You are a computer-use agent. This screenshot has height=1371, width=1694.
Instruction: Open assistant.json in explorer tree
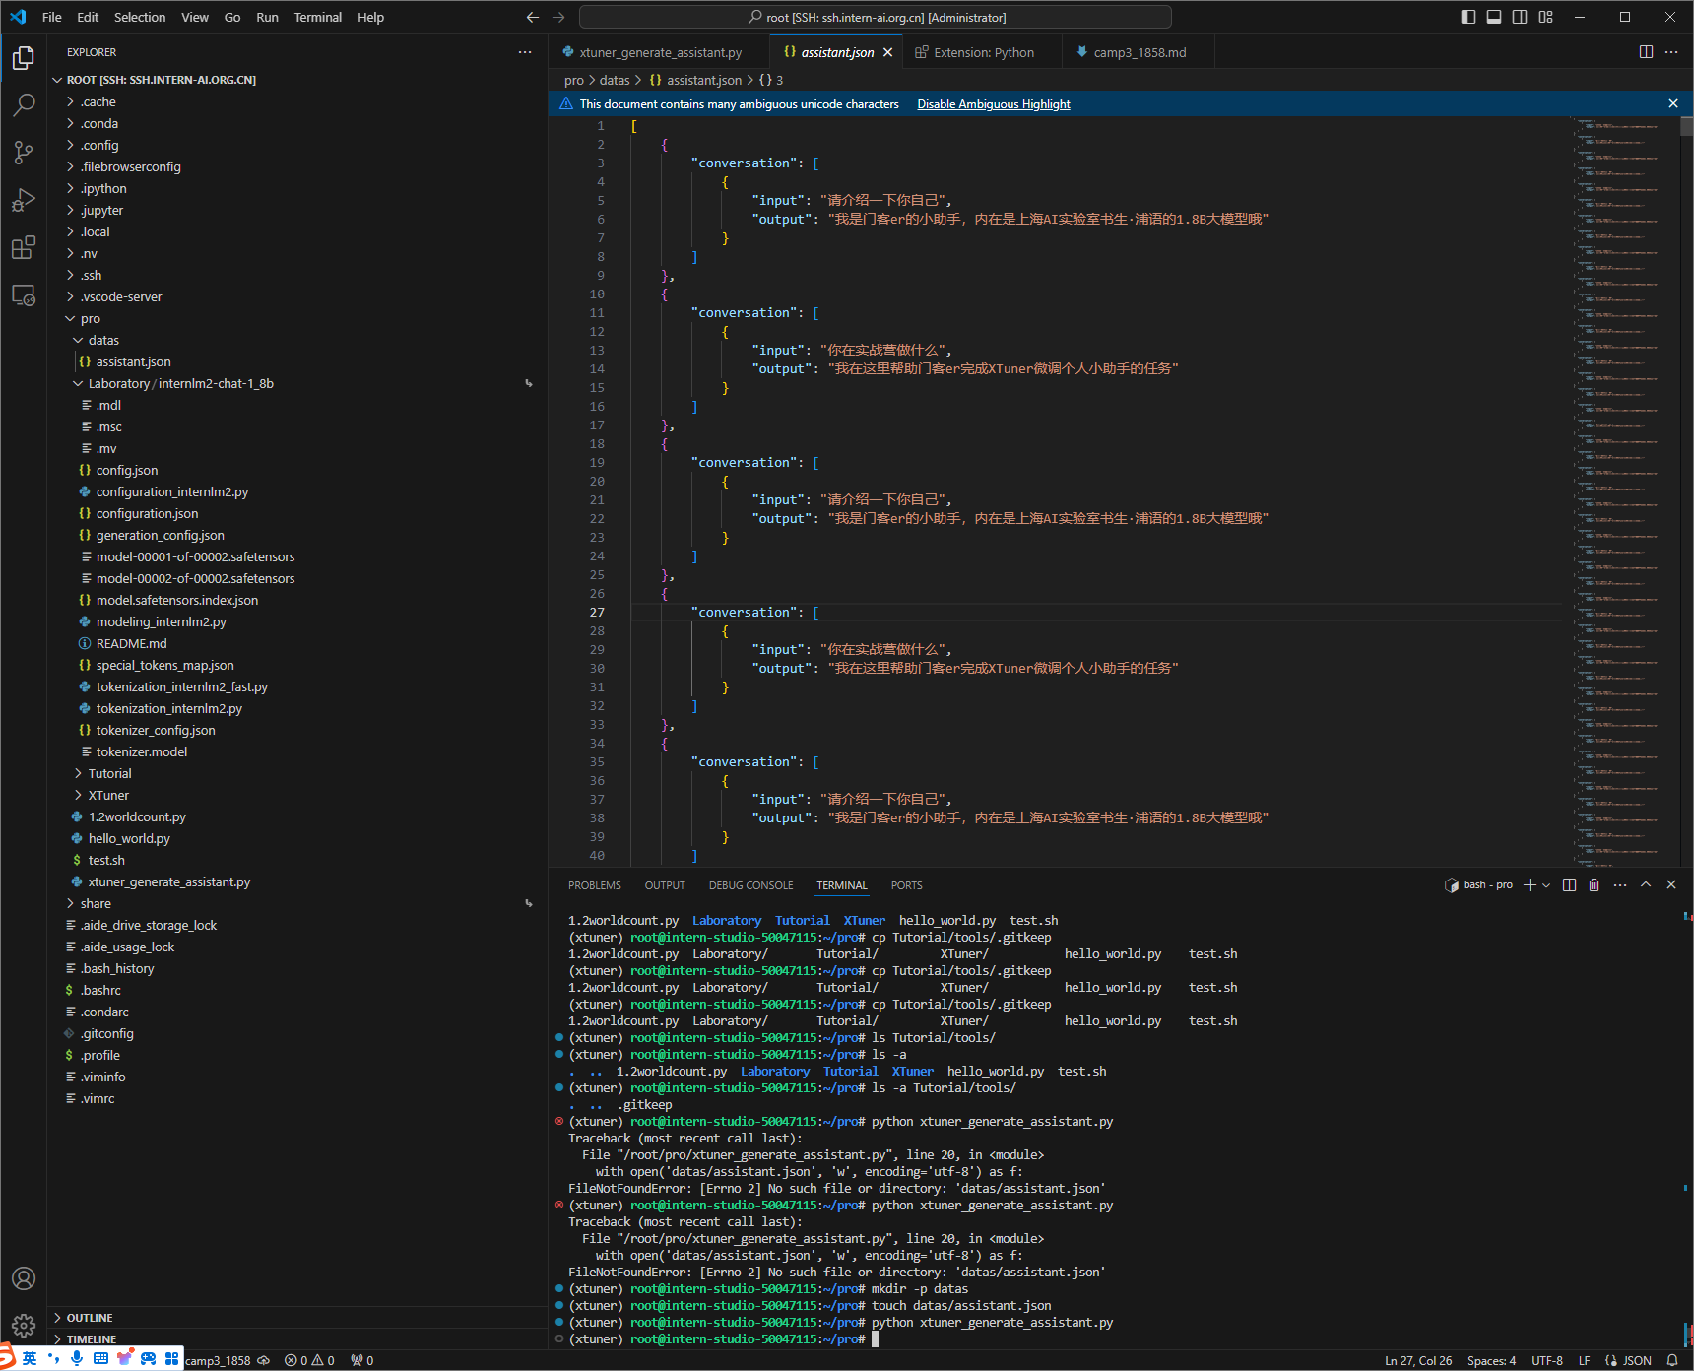pyautogui.click(x=295, y=361)
